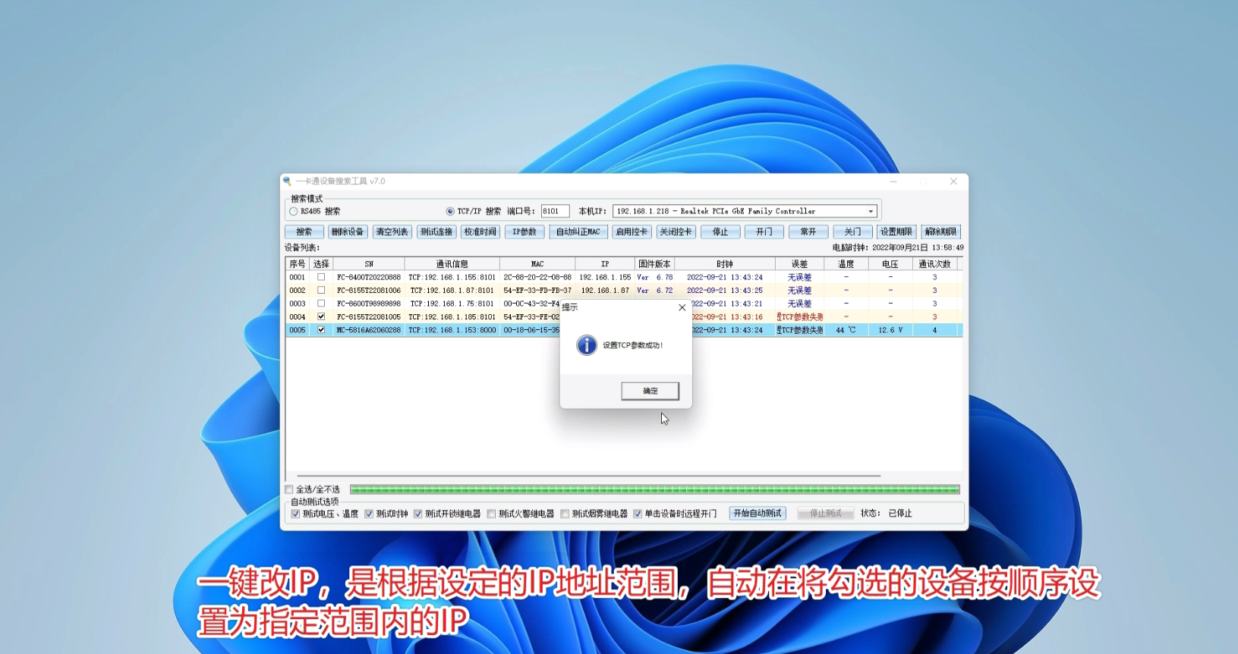1238x654 pixels.
Task: Click cell TCP:192.168.1.155:8101
Action: (x=452, y=278)
